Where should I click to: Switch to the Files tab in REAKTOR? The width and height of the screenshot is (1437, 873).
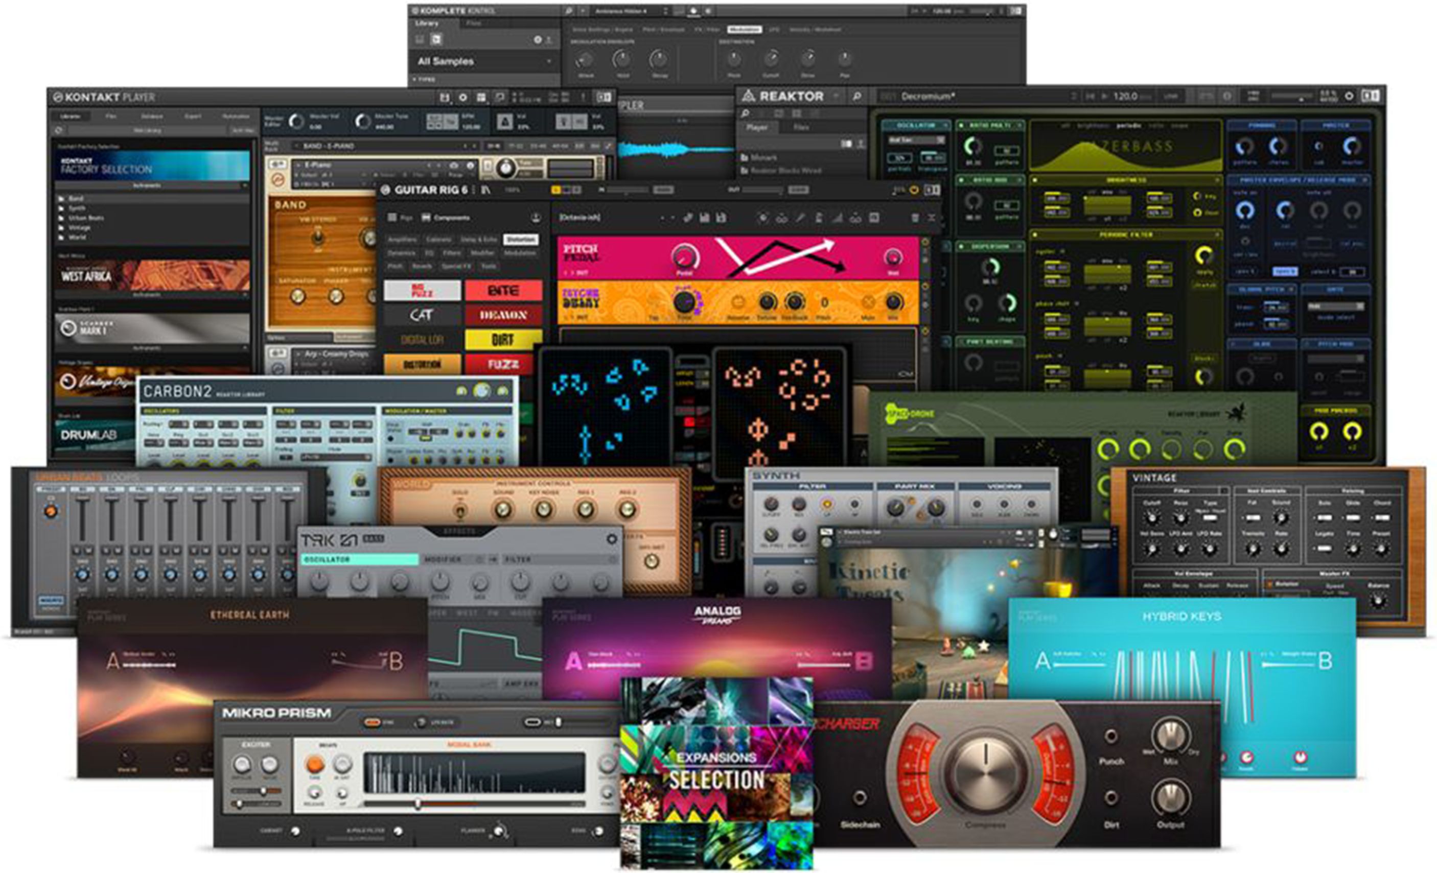[801, 128]
